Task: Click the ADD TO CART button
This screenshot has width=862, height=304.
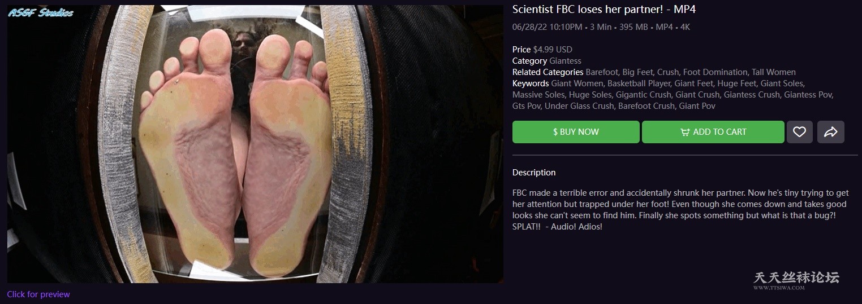Action: coord(713,132)
